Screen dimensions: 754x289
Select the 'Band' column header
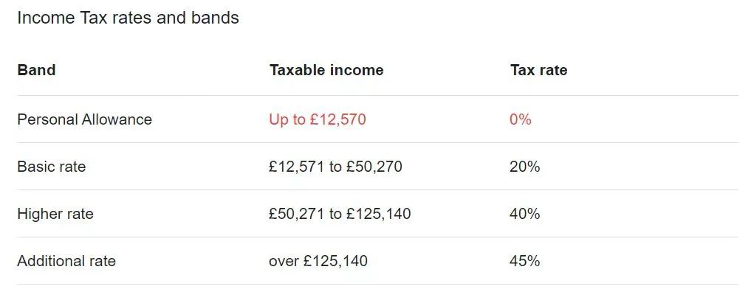(x=36, y=70)
